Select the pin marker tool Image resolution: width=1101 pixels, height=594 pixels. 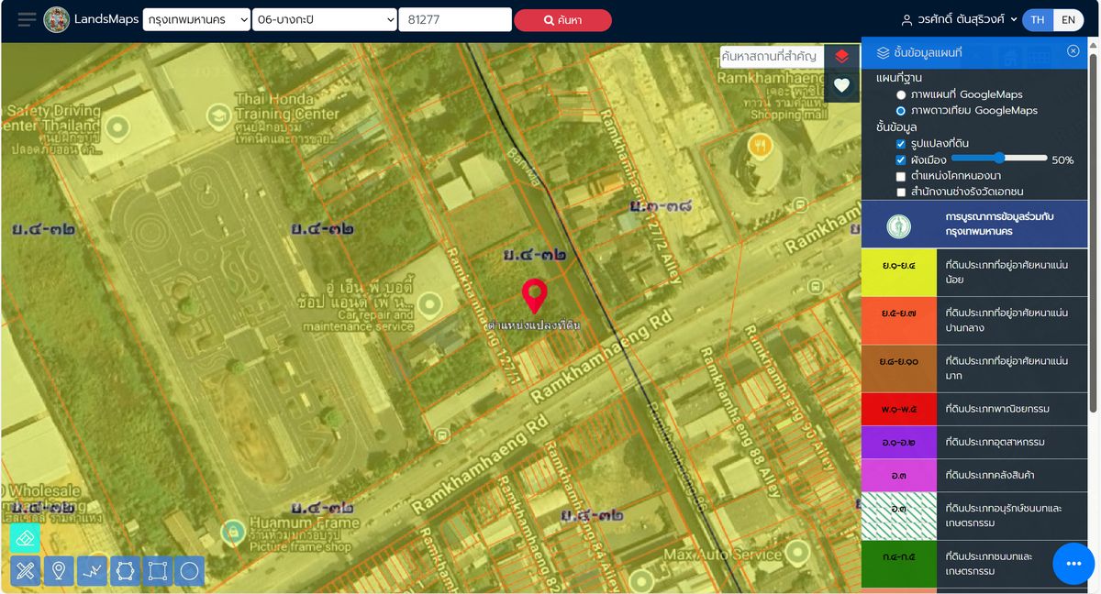pos(58,571)
